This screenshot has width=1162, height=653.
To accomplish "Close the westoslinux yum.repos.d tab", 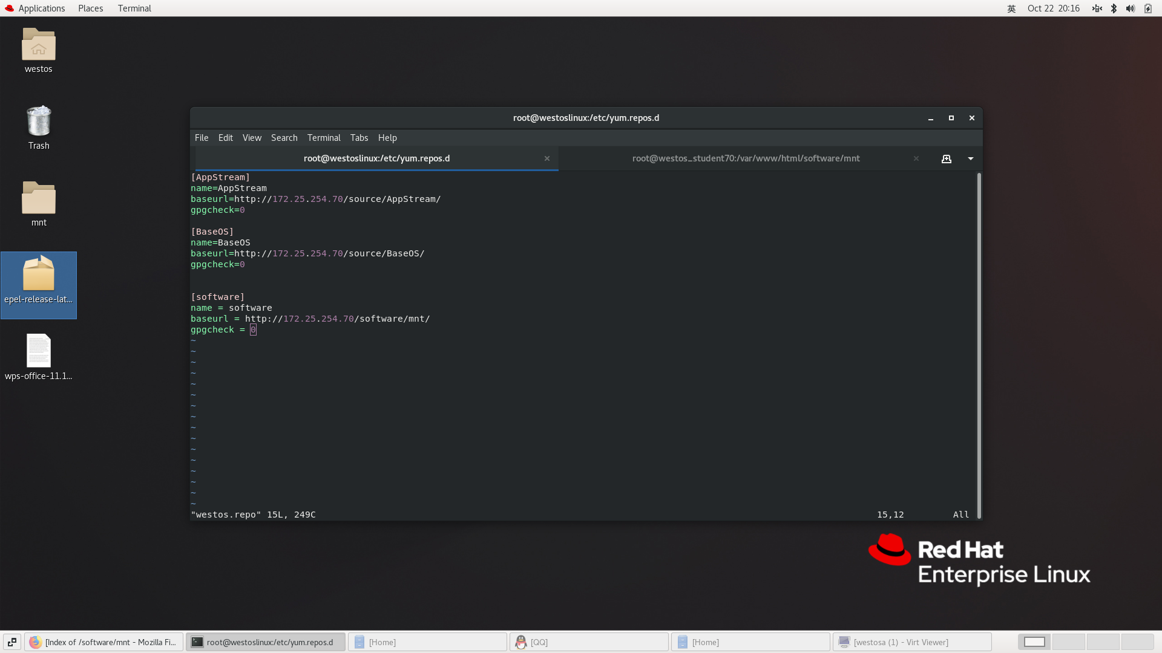I will tap(547, 158).
